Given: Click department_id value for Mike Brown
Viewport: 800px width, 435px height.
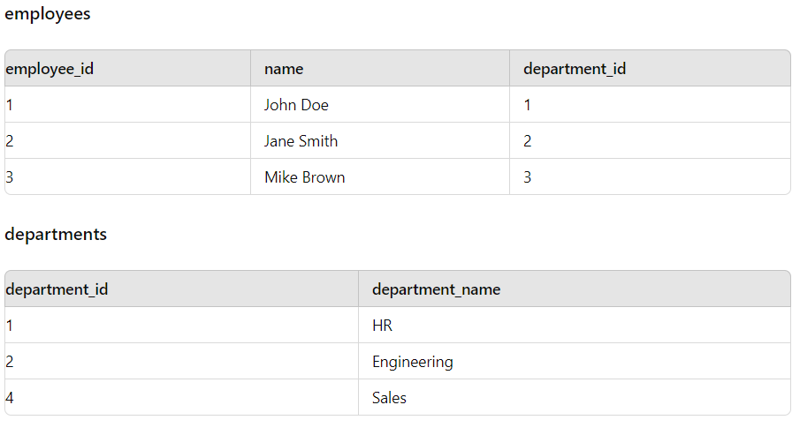Looking at the screenshot, I should (650, 176).
